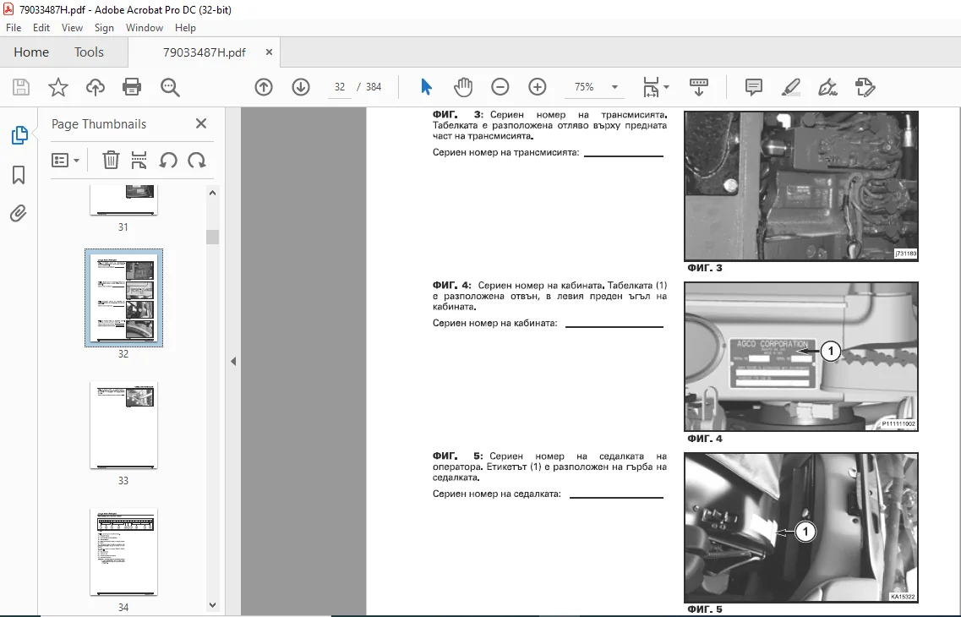Image resolution: width=961 pixels, height=617 pixels.
Task: Click the total page count 384 text
Action: coord(374,87)
